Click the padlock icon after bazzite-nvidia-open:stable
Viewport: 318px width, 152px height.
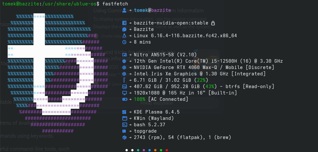tap(213, 23)
